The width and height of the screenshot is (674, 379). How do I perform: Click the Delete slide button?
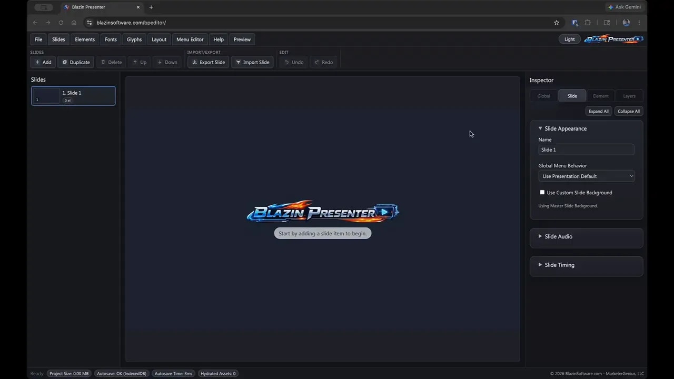click(x=111, y=62)
